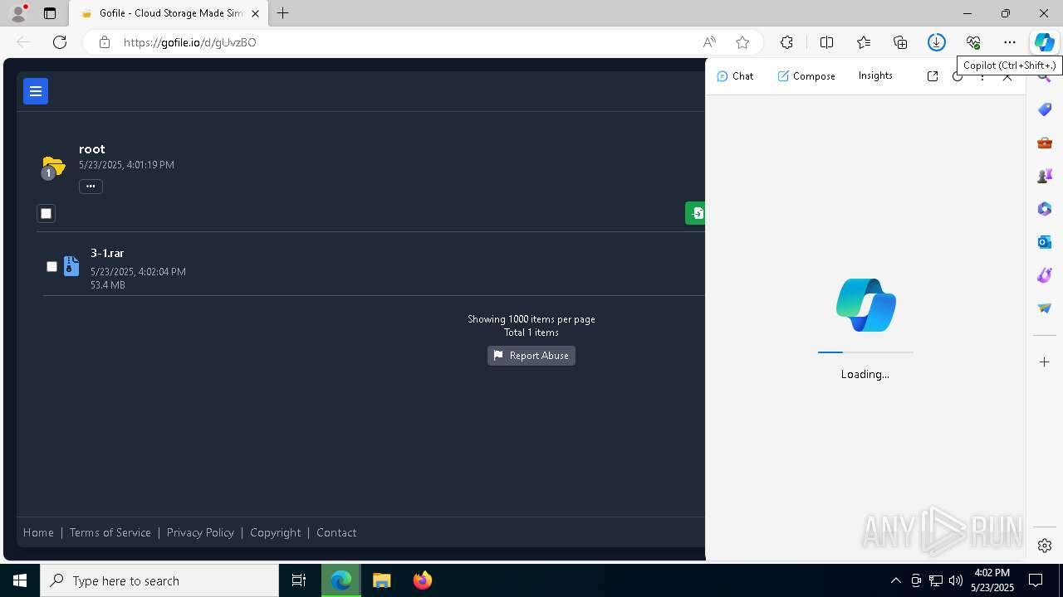Image resolution: width=1063 pixels, height=597 pixels.
Task: Toggle the select-all files checkbox
Action: [x=47, y=214]
